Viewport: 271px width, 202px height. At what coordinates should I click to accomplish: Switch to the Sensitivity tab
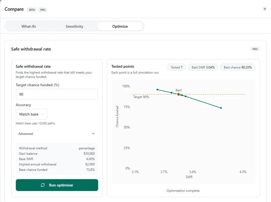pos(74,26)
